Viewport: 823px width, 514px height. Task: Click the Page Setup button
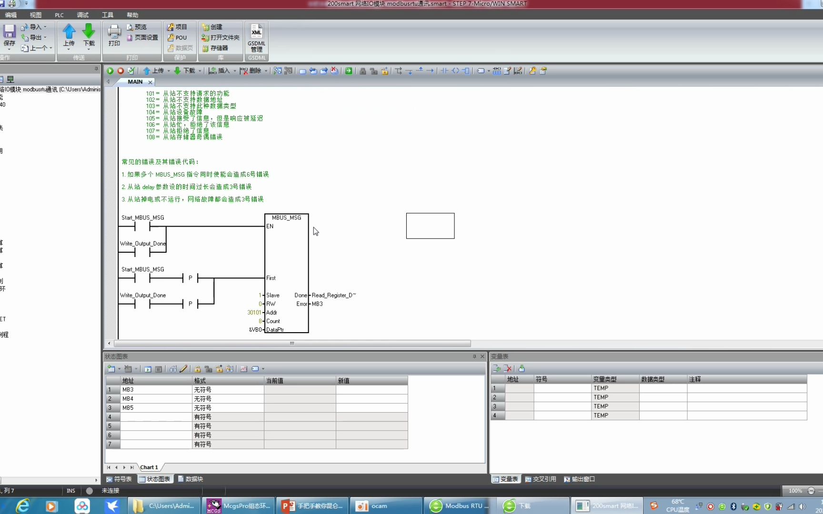(x=142, y=38)
